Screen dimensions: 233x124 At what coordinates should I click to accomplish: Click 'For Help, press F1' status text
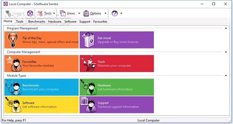(x=14, y=121)
